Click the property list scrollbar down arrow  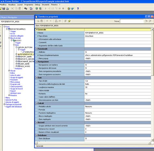pyautogui.click(x=152, y=140)
